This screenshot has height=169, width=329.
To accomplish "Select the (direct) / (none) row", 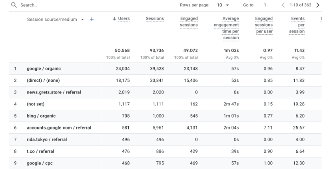I will click(43, 80).
